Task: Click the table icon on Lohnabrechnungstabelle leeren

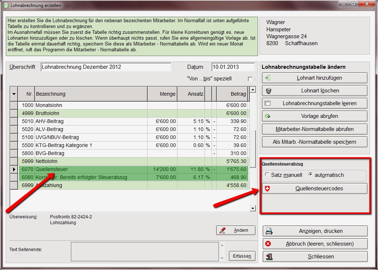Action: point(268,103)
